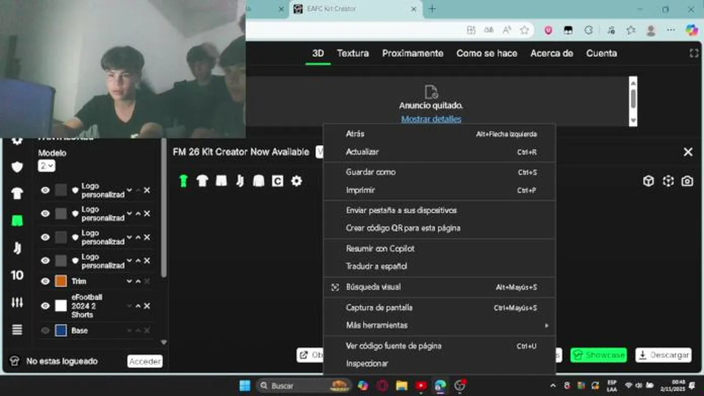
Task: Open new browser tab with plus button
Action: click(x=432, y=9)
